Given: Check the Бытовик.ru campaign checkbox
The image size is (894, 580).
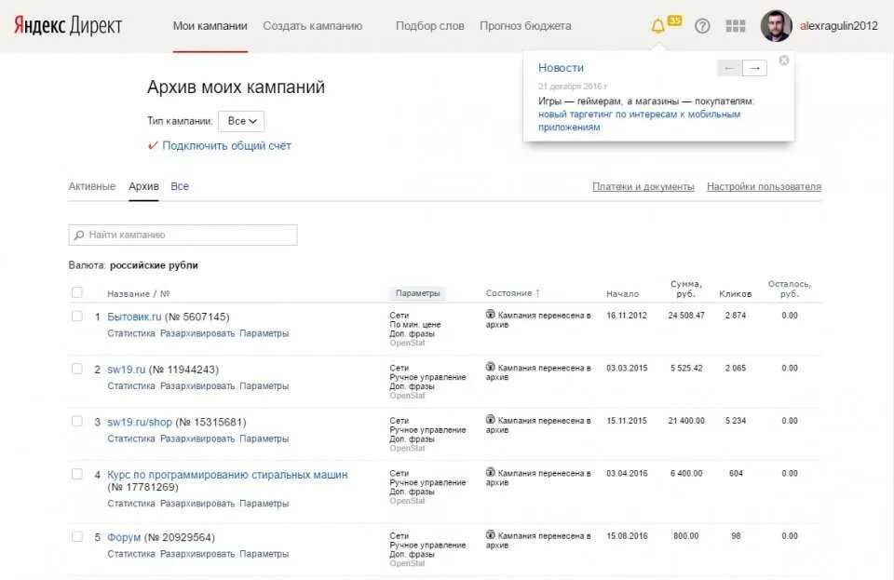Looking at the screenshot, I should click(77, 316).
